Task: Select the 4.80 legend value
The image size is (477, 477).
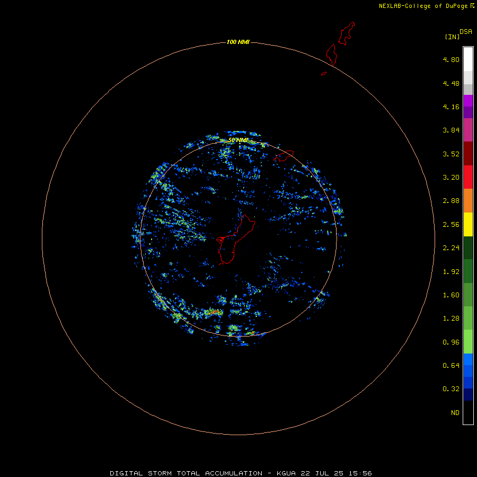Action: coord(451,59)
